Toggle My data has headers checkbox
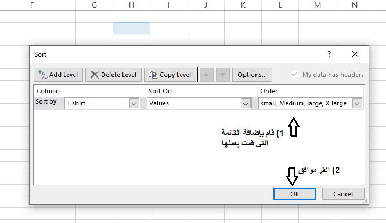Image resolution: width=386 pixels, height=223 pixels. pyautogui.click(x=294, y=74)
